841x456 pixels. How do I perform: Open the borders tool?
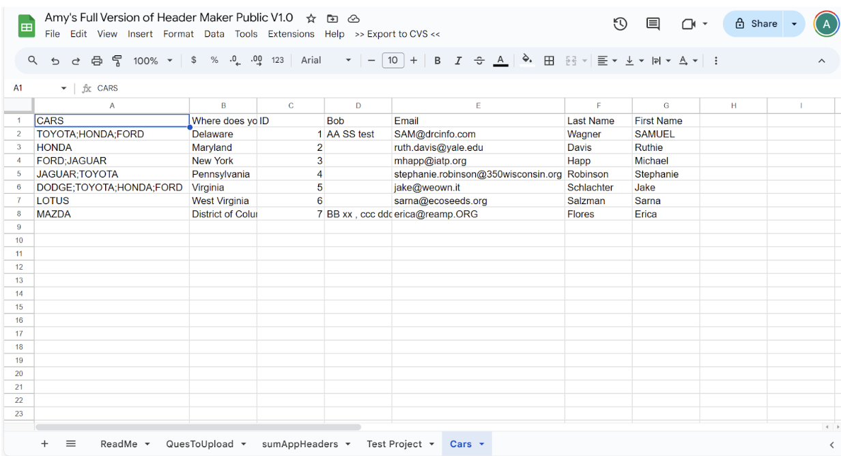click(x=549, y=61)
